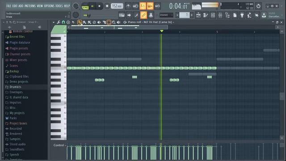This screenshot has height=161, width=286.
Task: Pick the Slice tool in piano roll toolbar
Action: coord(104,22)
